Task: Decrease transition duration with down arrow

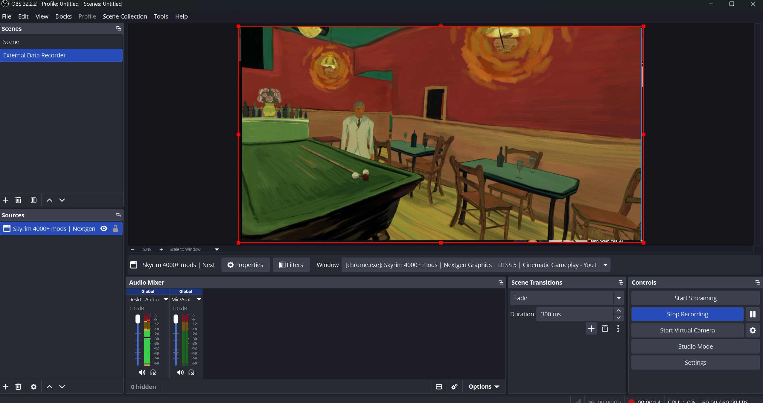Action: (x=619, y=317)
